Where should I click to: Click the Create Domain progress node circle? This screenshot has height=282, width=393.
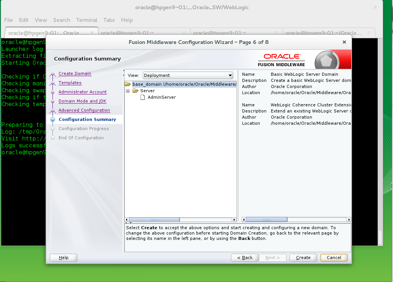[x=52, y=73]
